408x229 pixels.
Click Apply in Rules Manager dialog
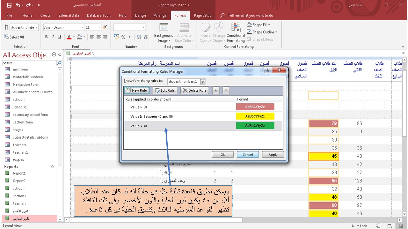(273, 155)
